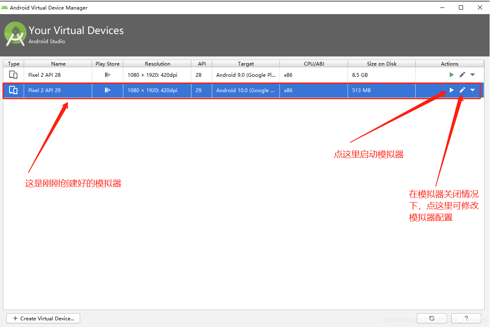
Task: Click the Actions column header
Action: click(449, 64)
